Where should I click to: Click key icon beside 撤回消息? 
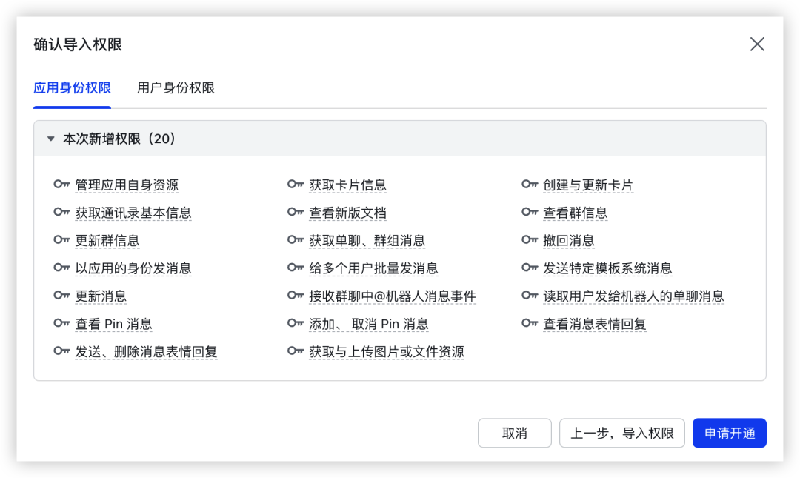(x=530, y=240)
